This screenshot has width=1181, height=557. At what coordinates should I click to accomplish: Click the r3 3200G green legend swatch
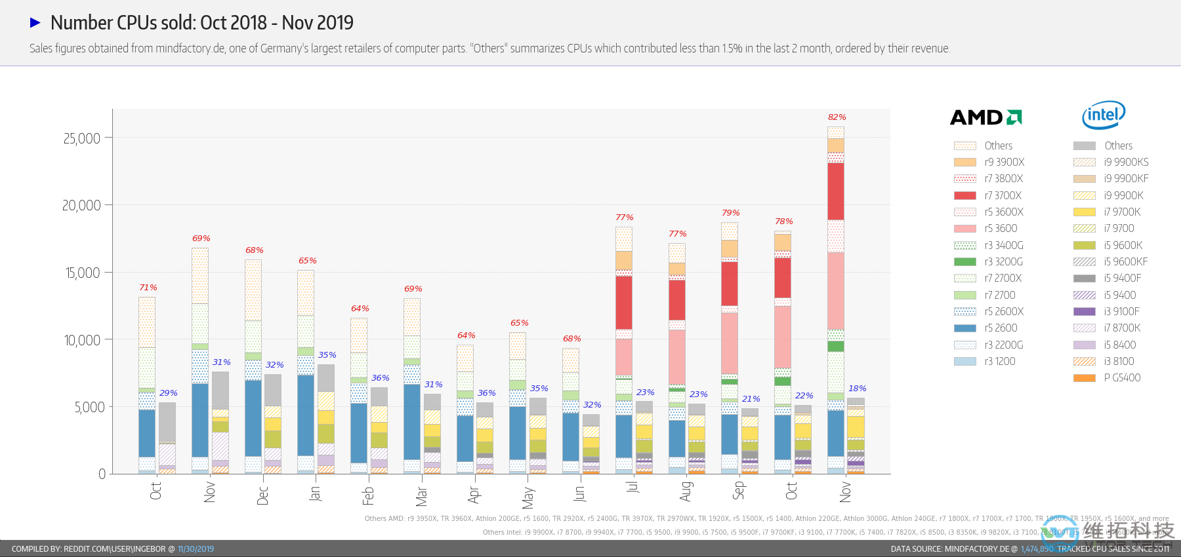pos(965,261)
